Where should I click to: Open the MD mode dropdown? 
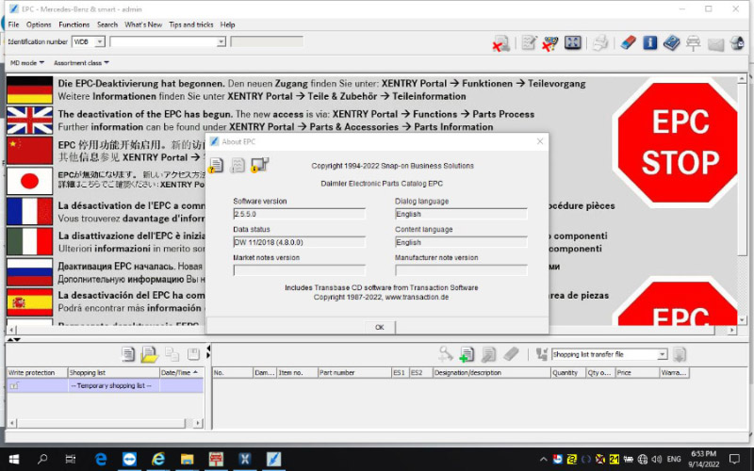click(27, 63)
